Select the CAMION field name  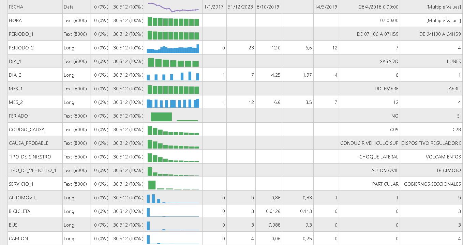coord(18,239)
